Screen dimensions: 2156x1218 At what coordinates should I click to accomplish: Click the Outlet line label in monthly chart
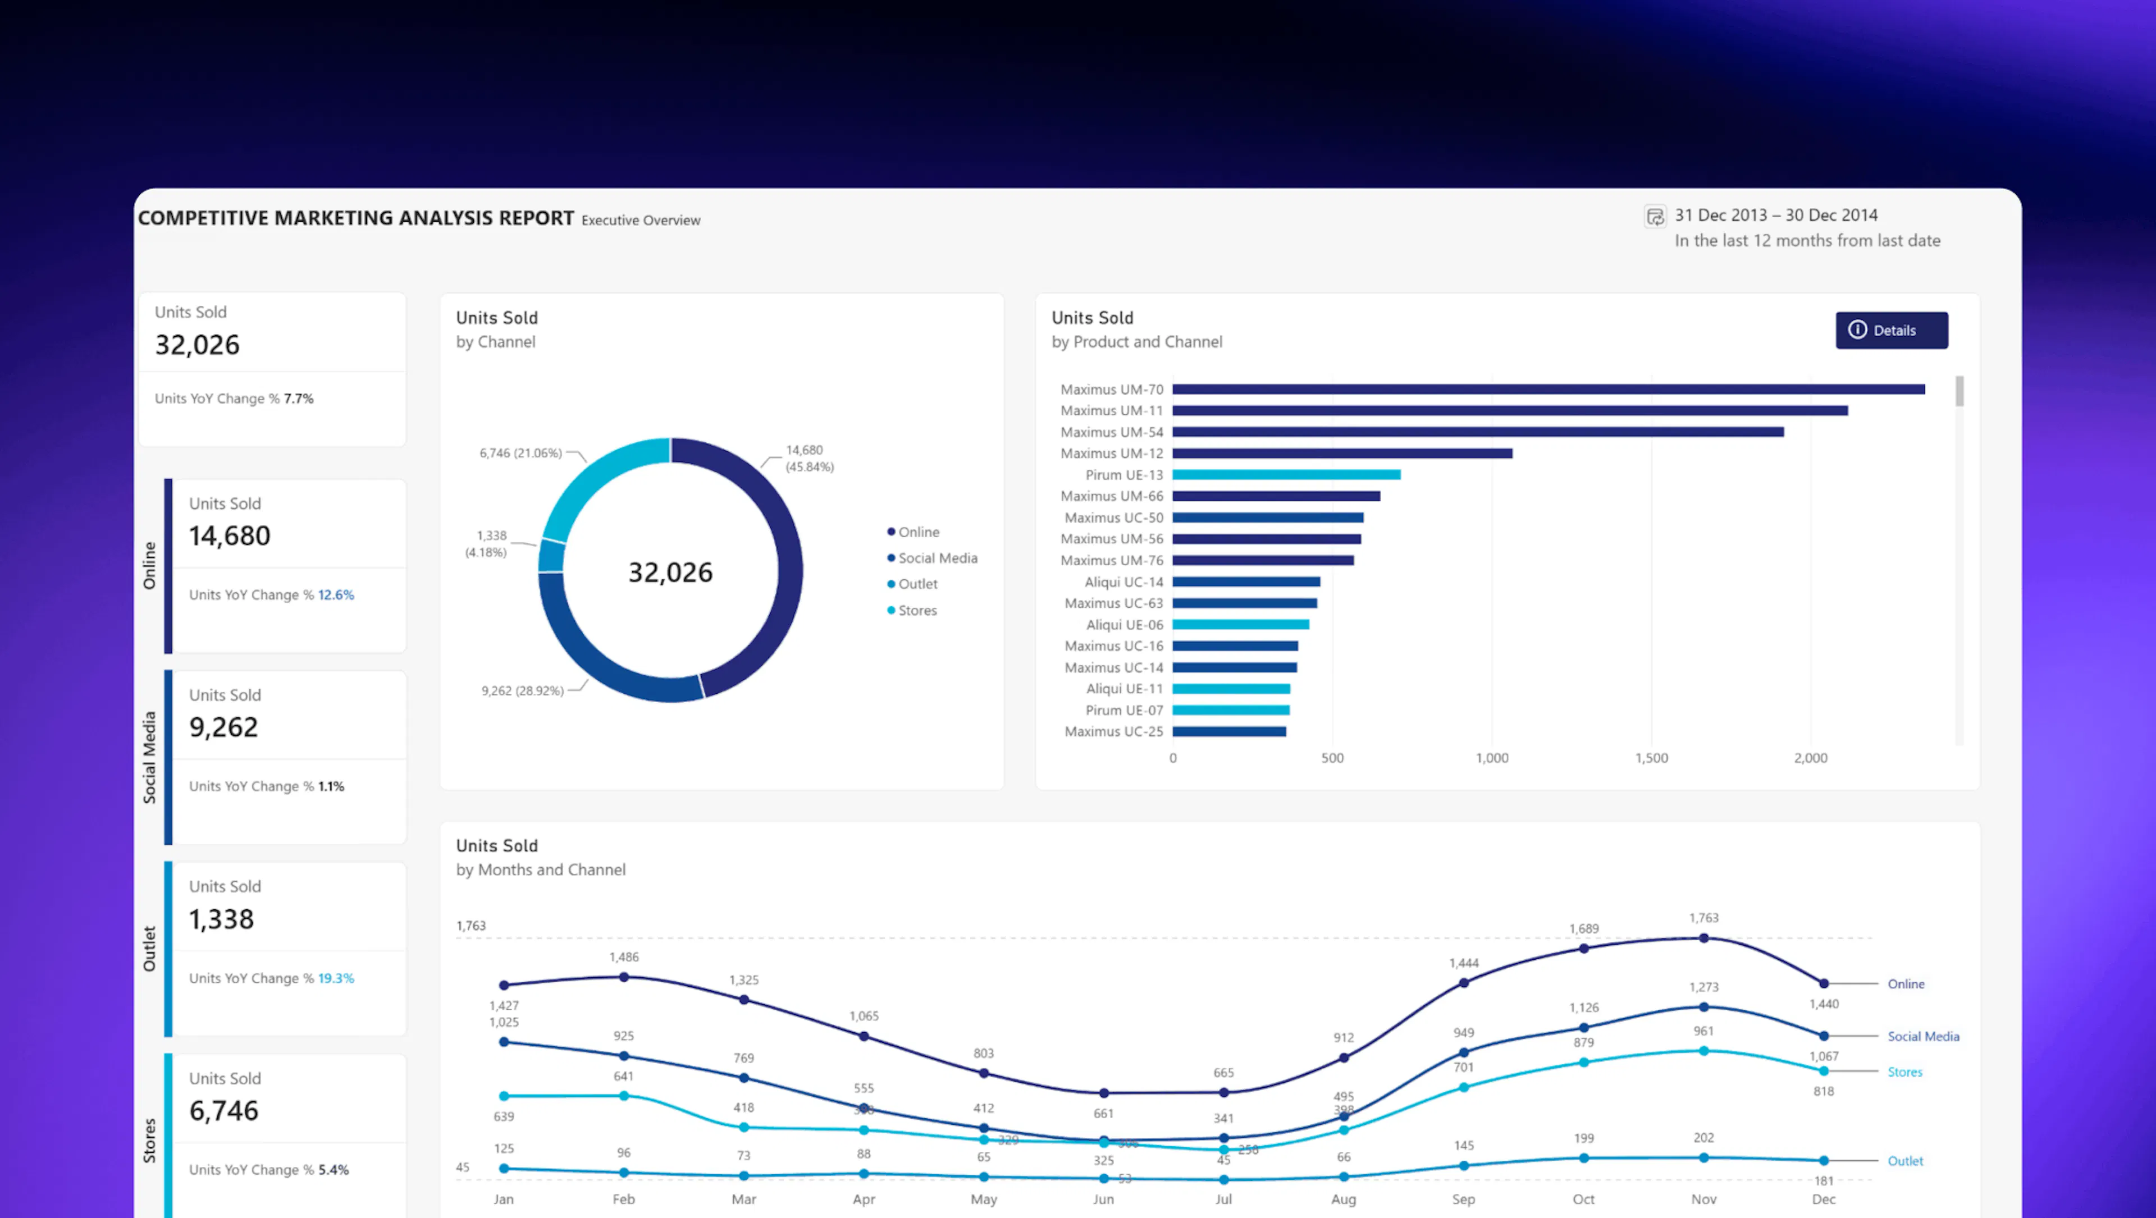coord(1905,1161)
